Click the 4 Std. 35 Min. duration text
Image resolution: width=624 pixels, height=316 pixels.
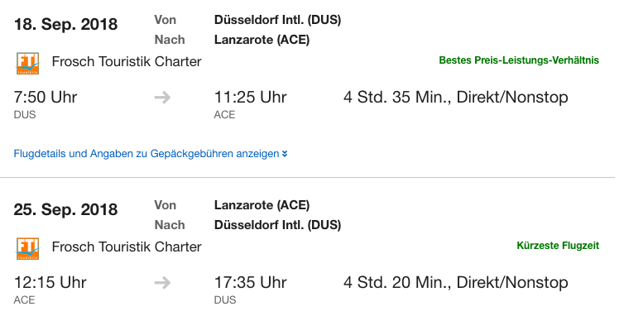click(x=397, y=97)
